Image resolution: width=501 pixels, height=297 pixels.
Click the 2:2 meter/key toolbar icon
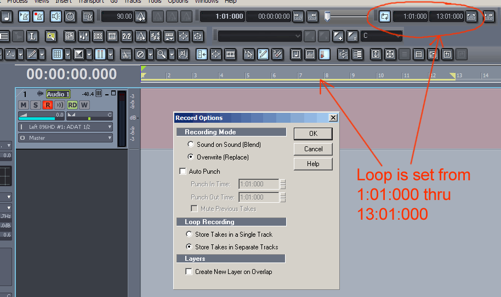point(126,37)
